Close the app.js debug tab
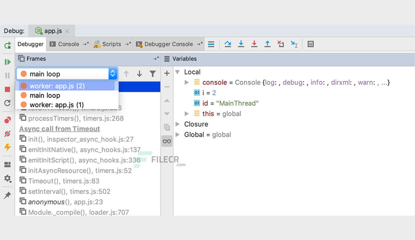 tap(67, 31)
